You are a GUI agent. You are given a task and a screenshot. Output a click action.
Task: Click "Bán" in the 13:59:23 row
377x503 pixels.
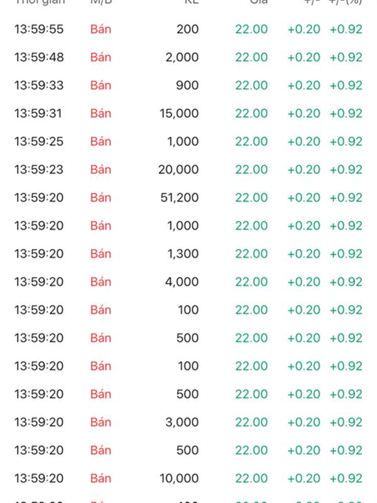(101, 170)
